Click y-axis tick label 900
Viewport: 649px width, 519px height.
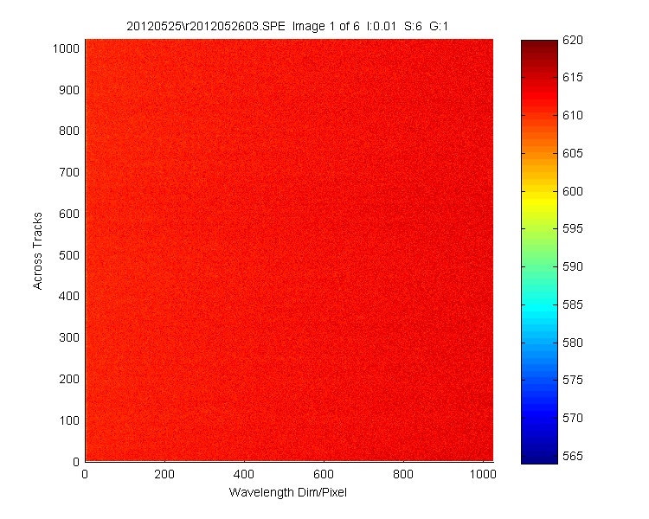coord(69,90)
